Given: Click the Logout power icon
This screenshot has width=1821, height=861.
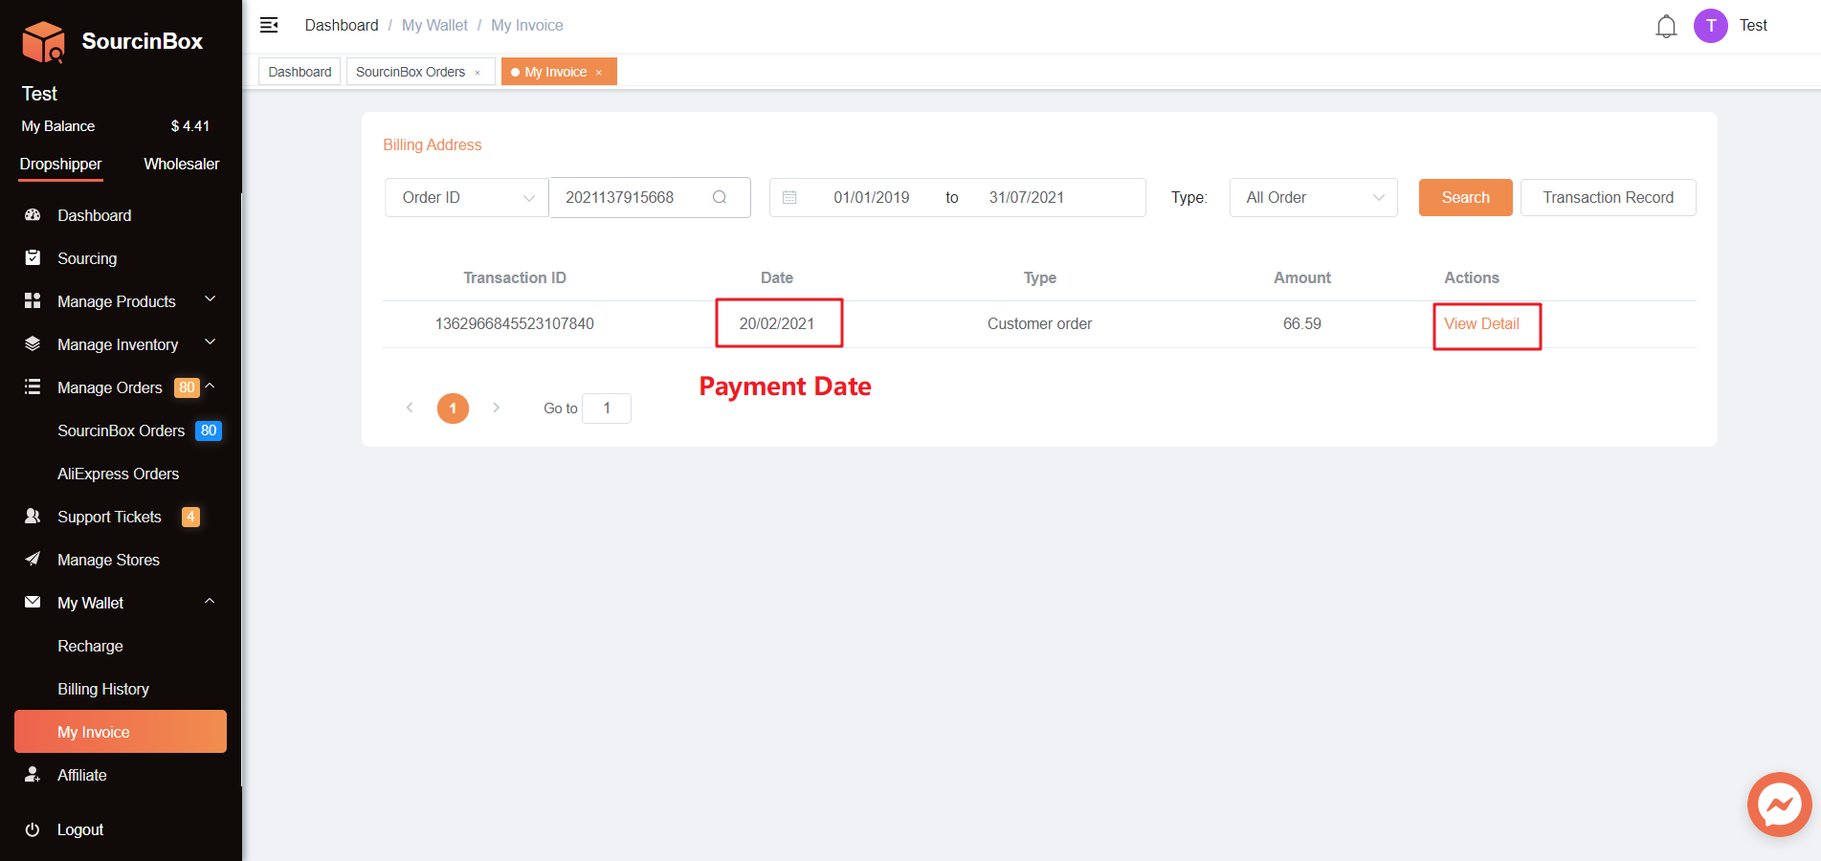Looking at the screenshot, I should (x=33, y=829).
